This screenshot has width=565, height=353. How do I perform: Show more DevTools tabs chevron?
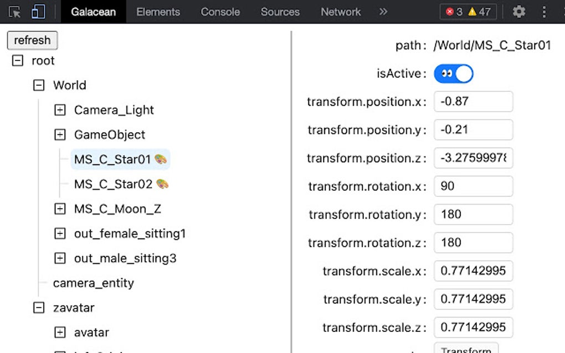[383, 12]
